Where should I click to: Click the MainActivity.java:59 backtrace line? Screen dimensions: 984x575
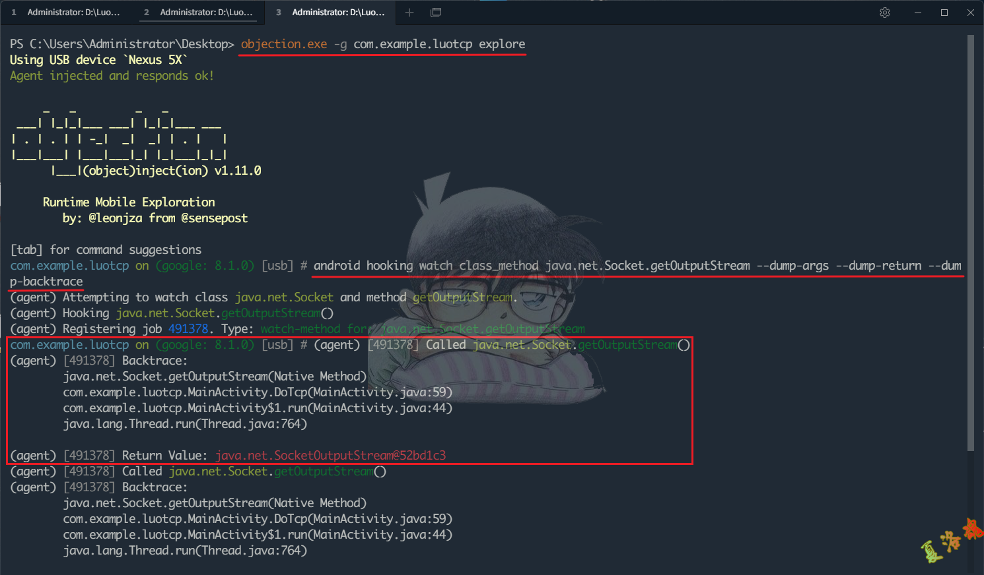(x=256, y=392)
